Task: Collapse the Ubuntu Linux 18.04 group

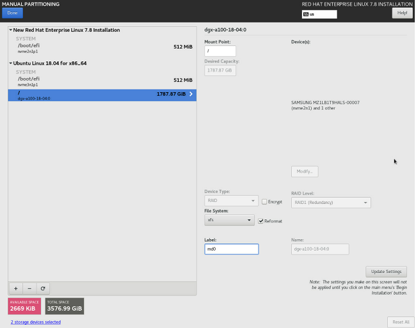Action: point(12,63)
